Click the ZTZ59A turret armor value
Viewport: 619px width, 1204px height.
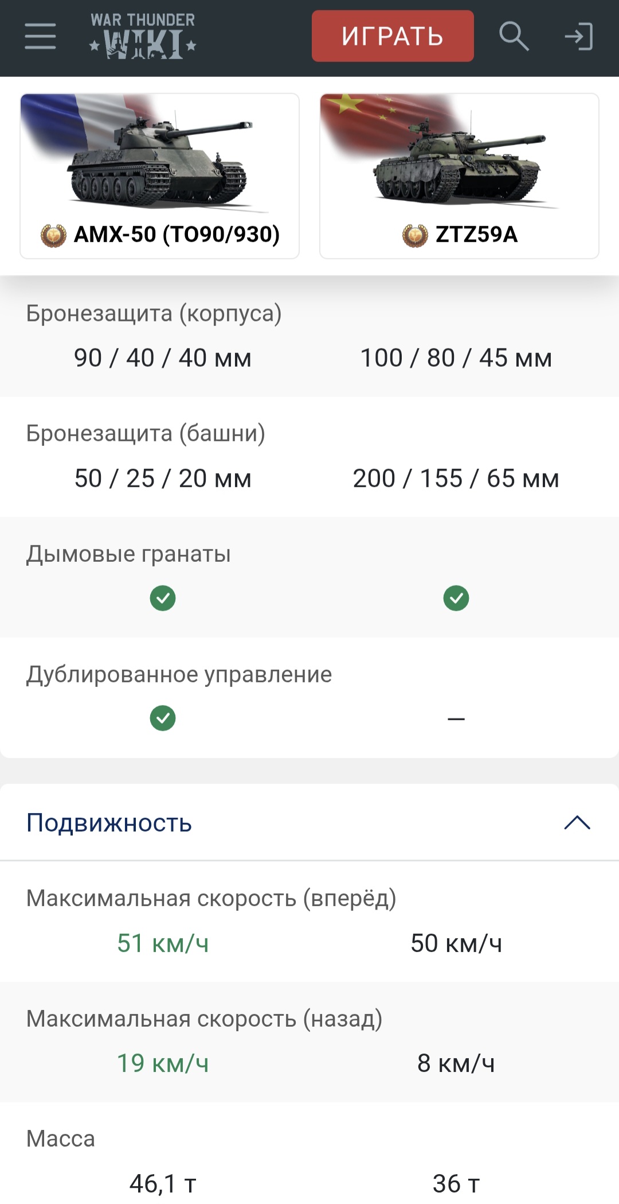(x=456, y=478)
